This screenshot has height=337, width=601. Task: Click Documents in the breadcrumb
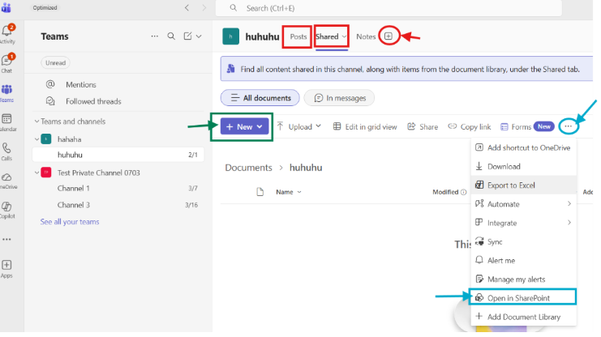pos(248,168)
